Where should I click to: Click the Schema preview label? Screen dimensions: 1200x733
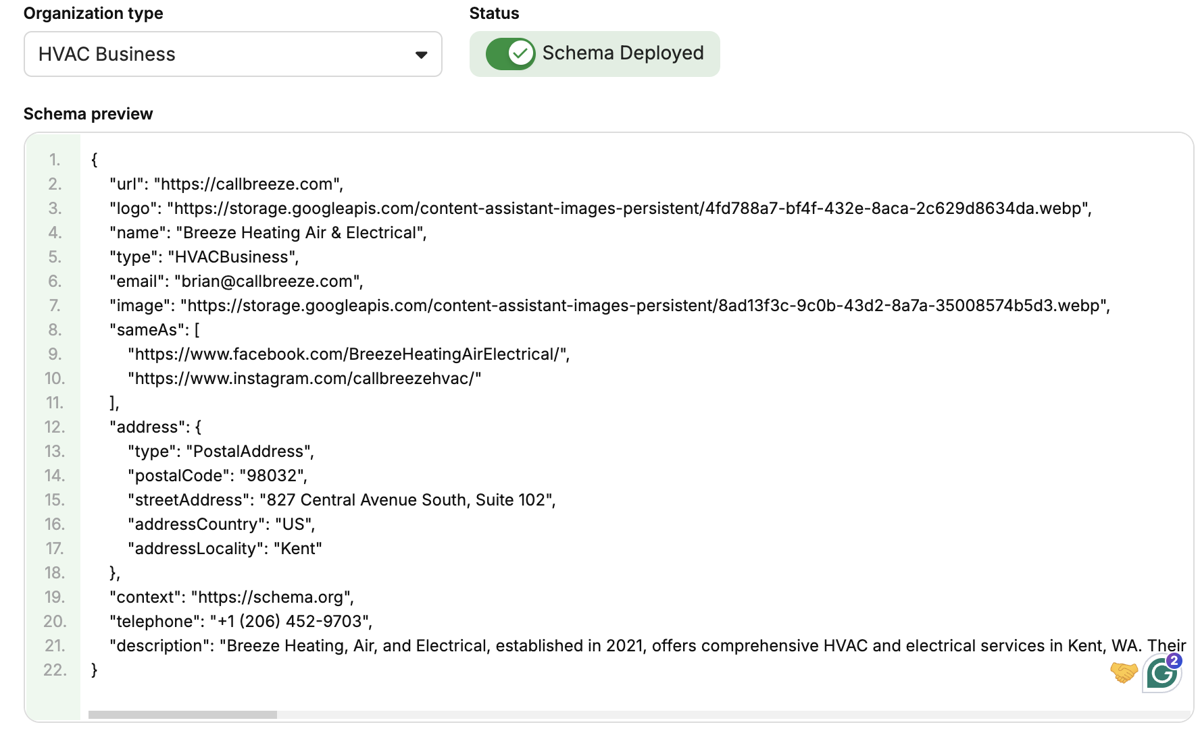89,114
